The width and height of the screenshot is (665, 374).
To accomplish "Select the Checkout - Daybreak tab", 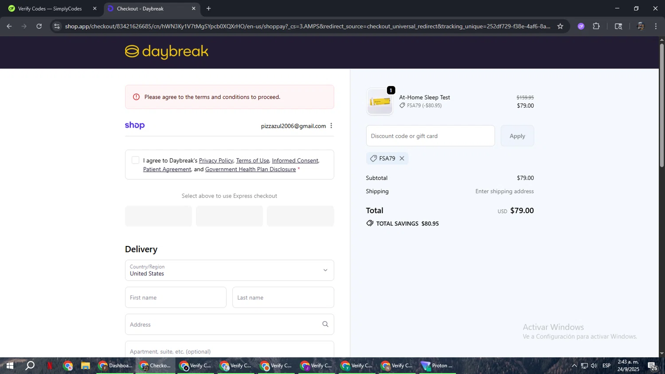I will [151, 8].
